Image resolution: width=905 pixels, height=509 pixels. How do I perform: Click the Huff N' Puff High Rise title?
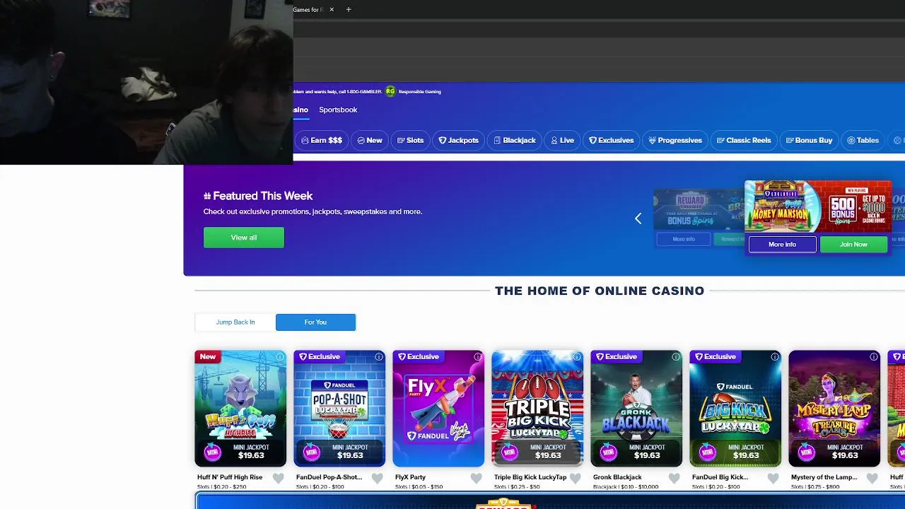click(x=230, y=477)
